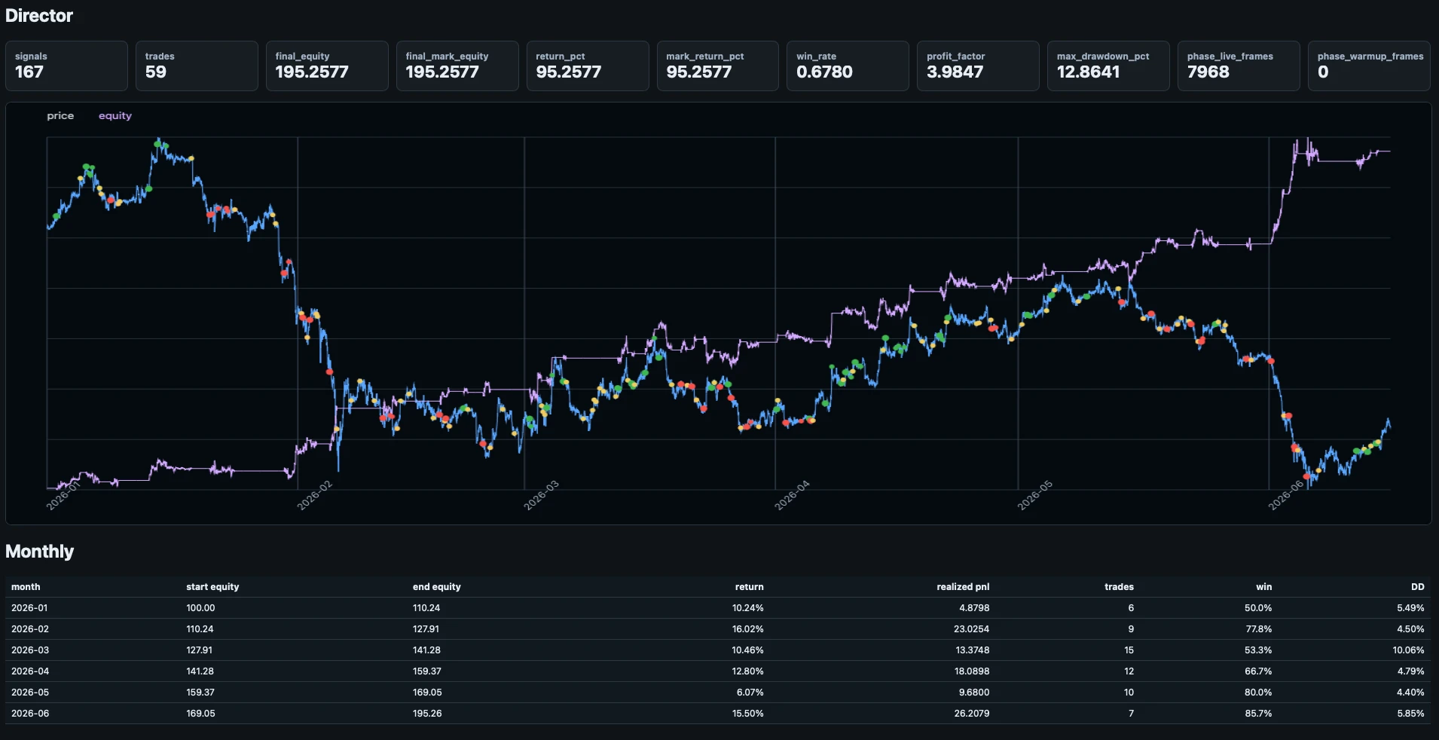Select the trades stat card showing 59
This screenshot has height=740, width=1439.
(197, 66)
